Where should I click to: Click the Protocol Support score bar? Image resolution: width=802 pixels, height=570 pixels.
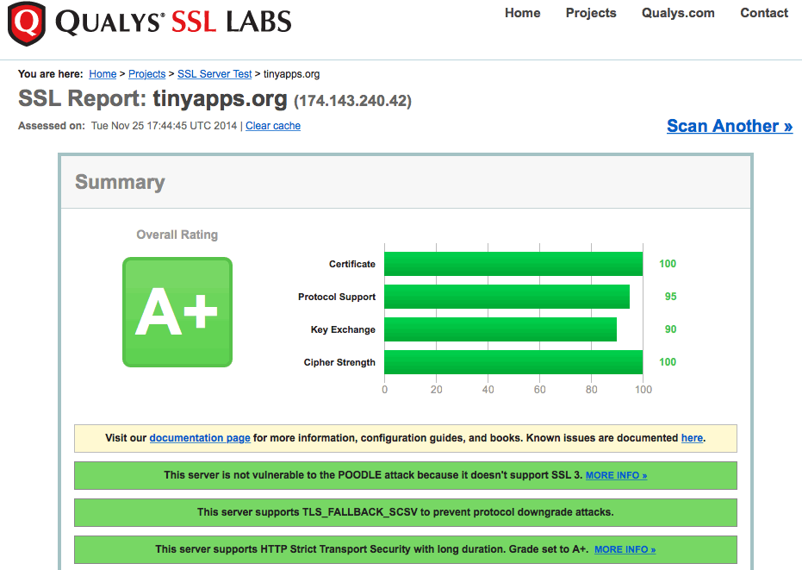pos(507,297)
